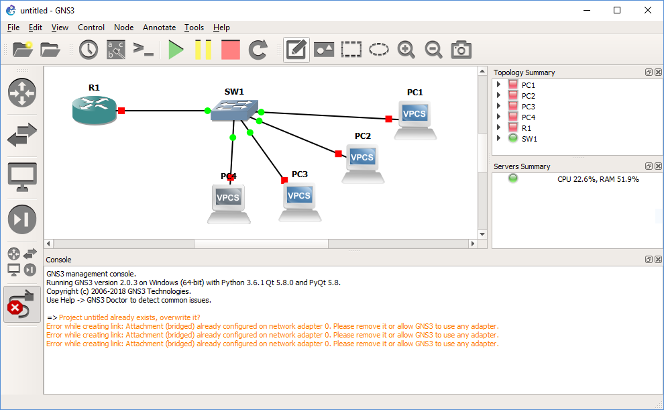
Task: Open the snapshot manager clock icon
Action: (x=89, y=50)
